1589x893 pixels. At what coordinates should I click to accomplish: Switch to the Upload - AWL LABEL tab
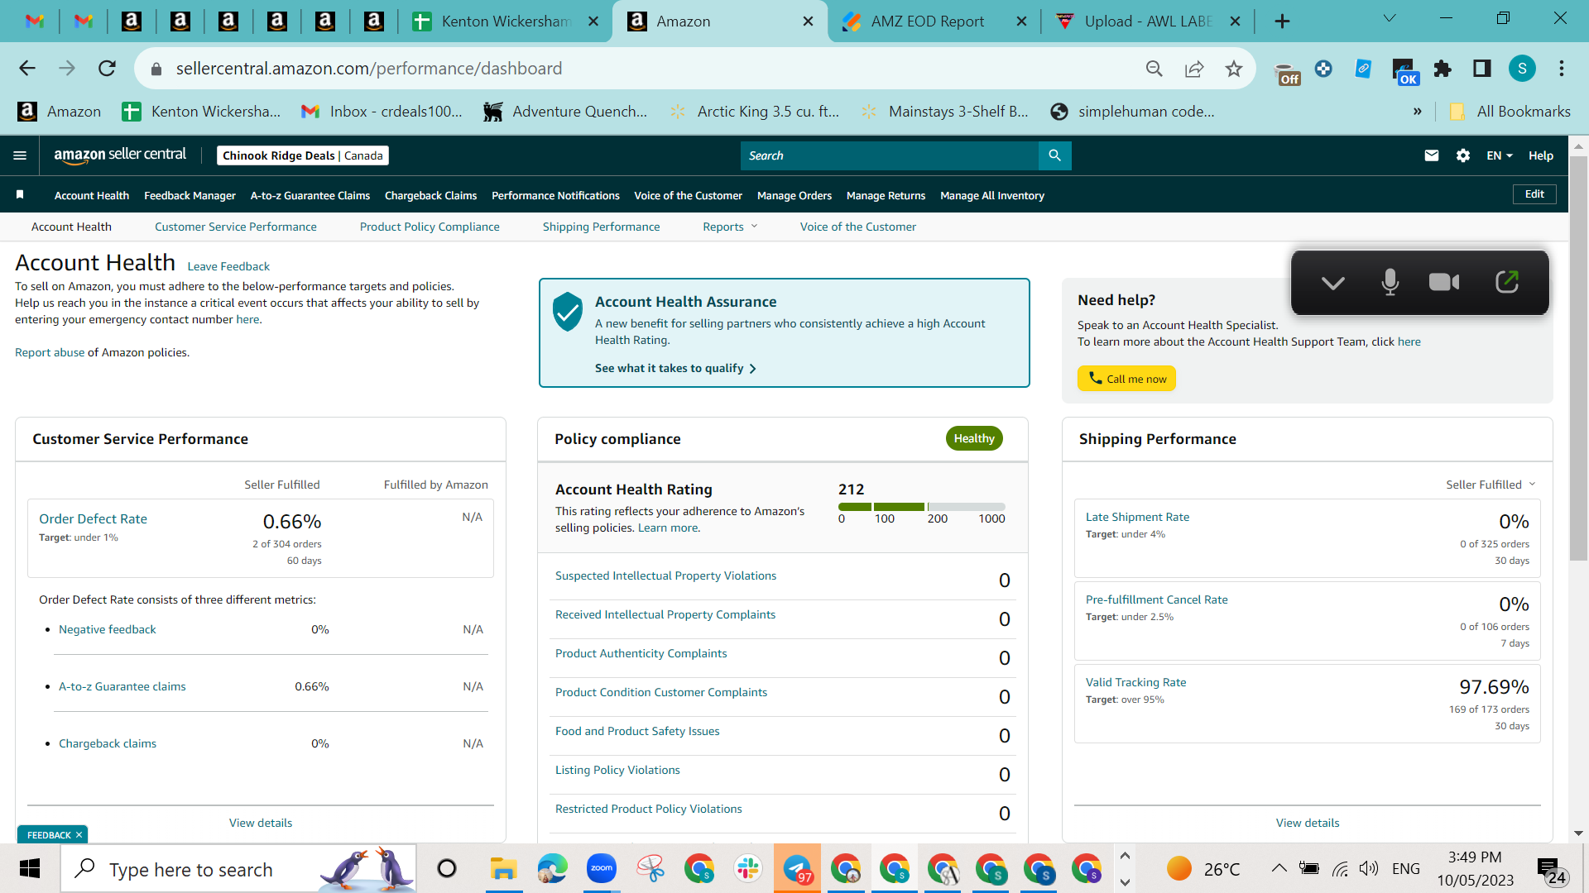tap(1146, 21)
